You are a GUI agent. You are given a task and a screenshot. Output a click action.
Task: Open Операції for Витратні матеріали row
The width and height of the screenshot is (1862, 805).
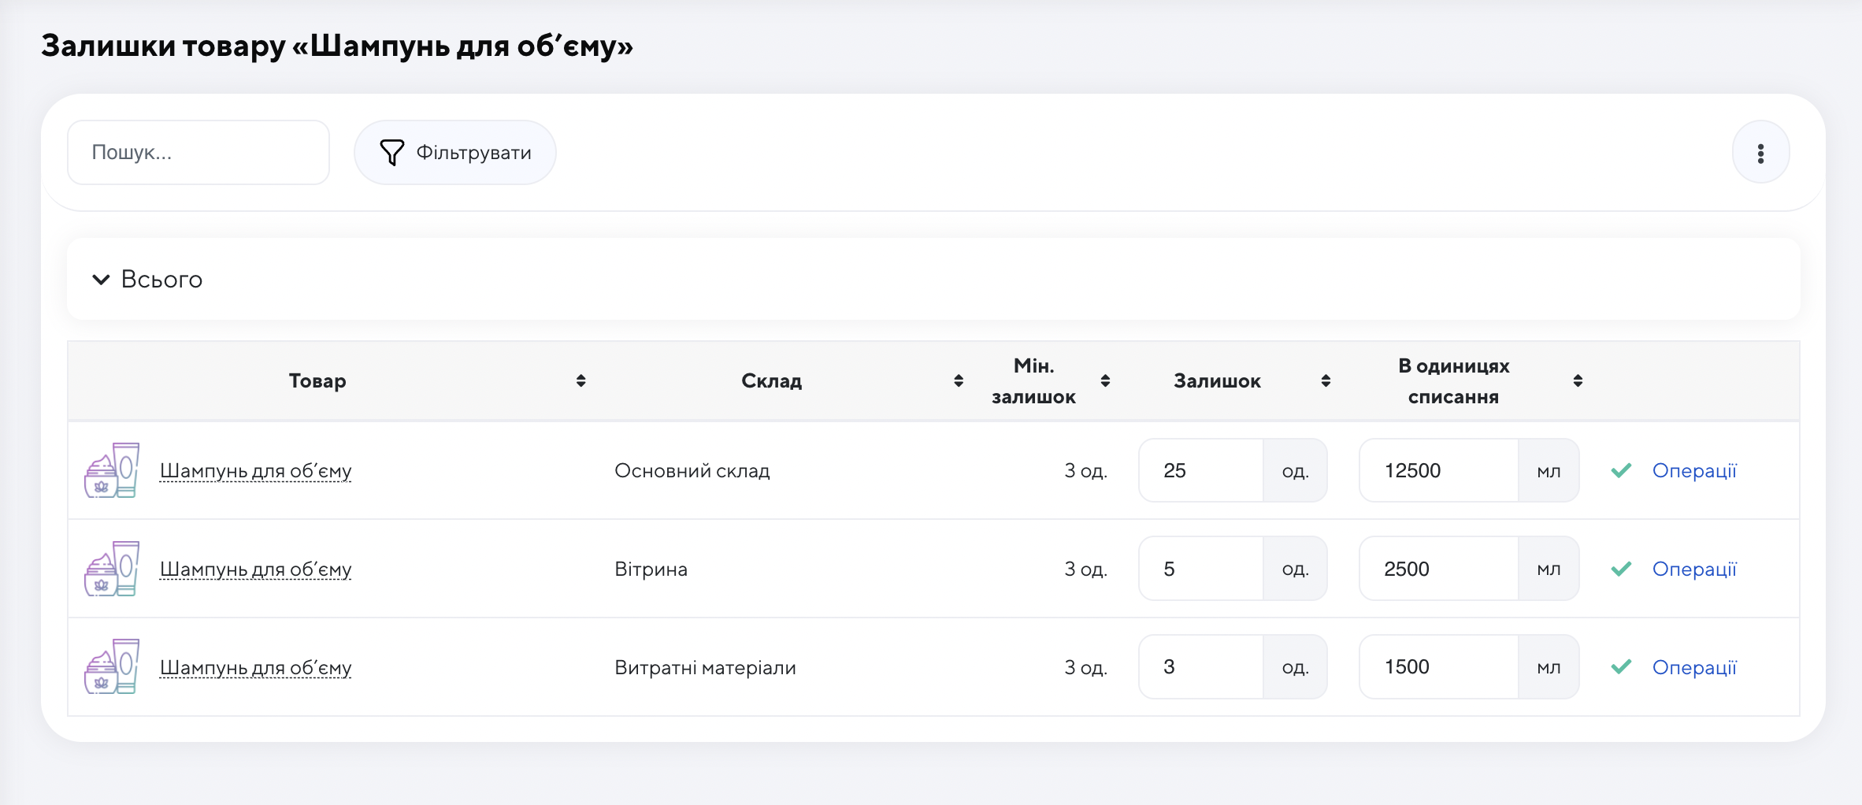point(1694,667)
